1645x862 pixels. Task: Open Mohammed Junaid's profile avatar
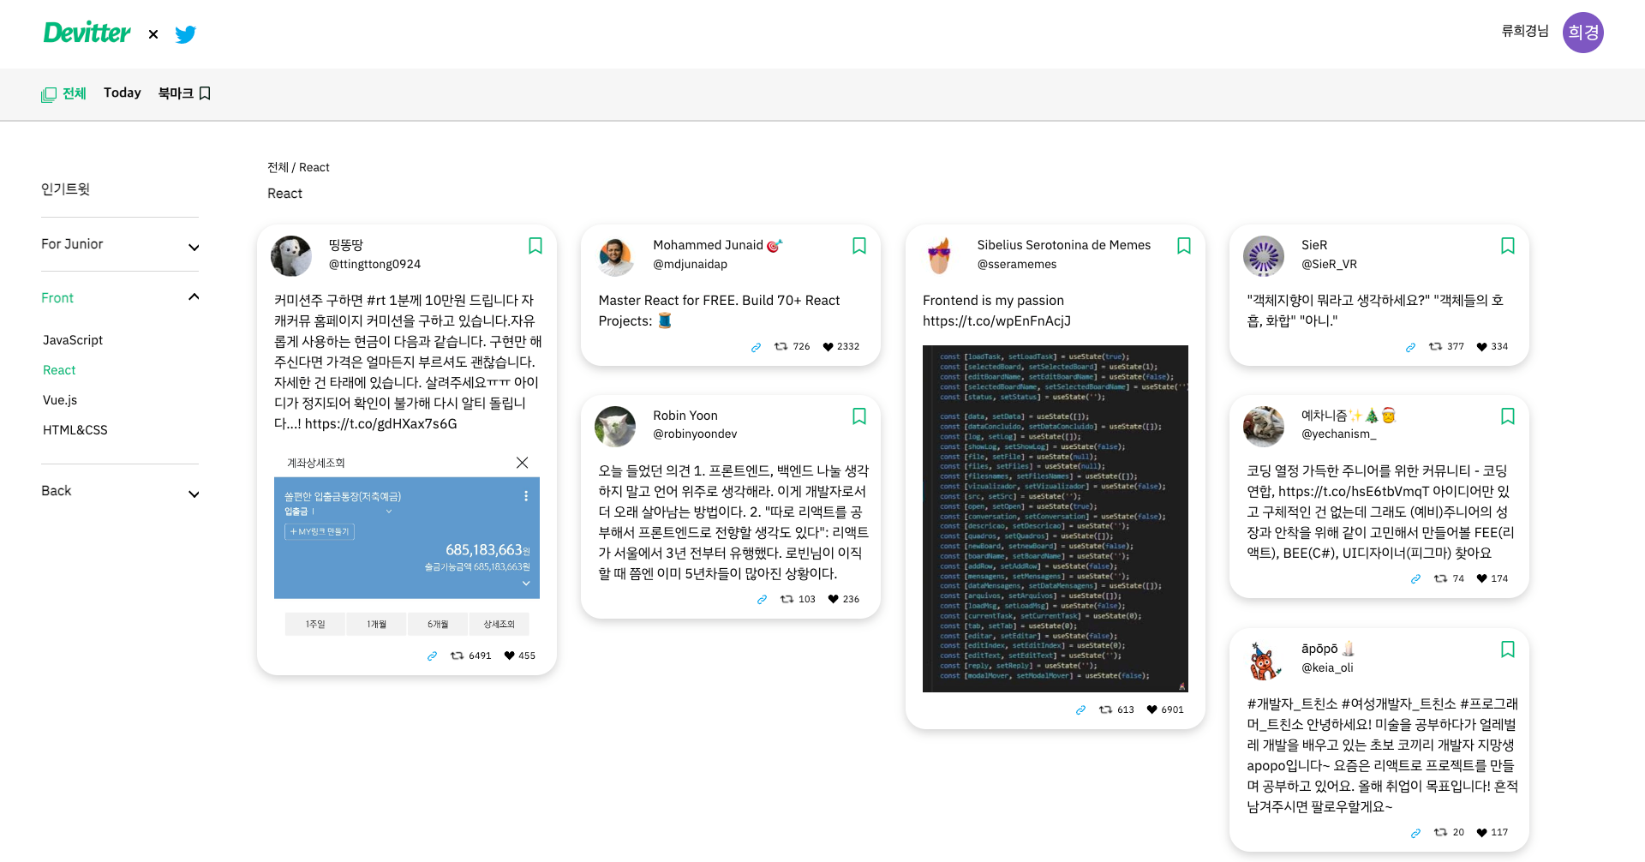pyautogui.click(x=615, y=256)
